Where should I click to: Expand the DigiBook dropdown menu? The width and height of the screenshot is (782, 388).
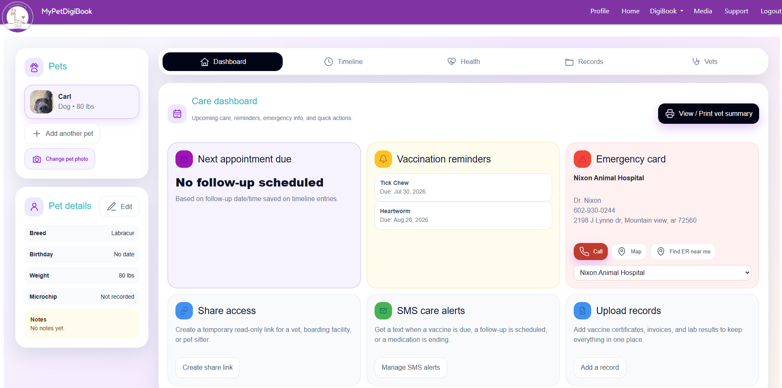666,11
